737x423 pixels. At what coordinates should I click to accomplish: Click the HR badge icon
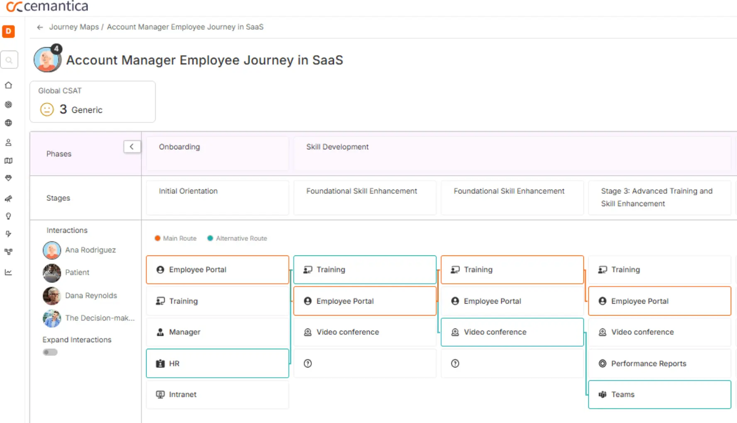tap(160, 364)
